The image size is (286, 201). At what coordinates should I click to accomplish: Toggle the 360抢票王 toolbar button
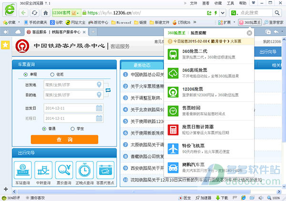click(x=250, y=22)
